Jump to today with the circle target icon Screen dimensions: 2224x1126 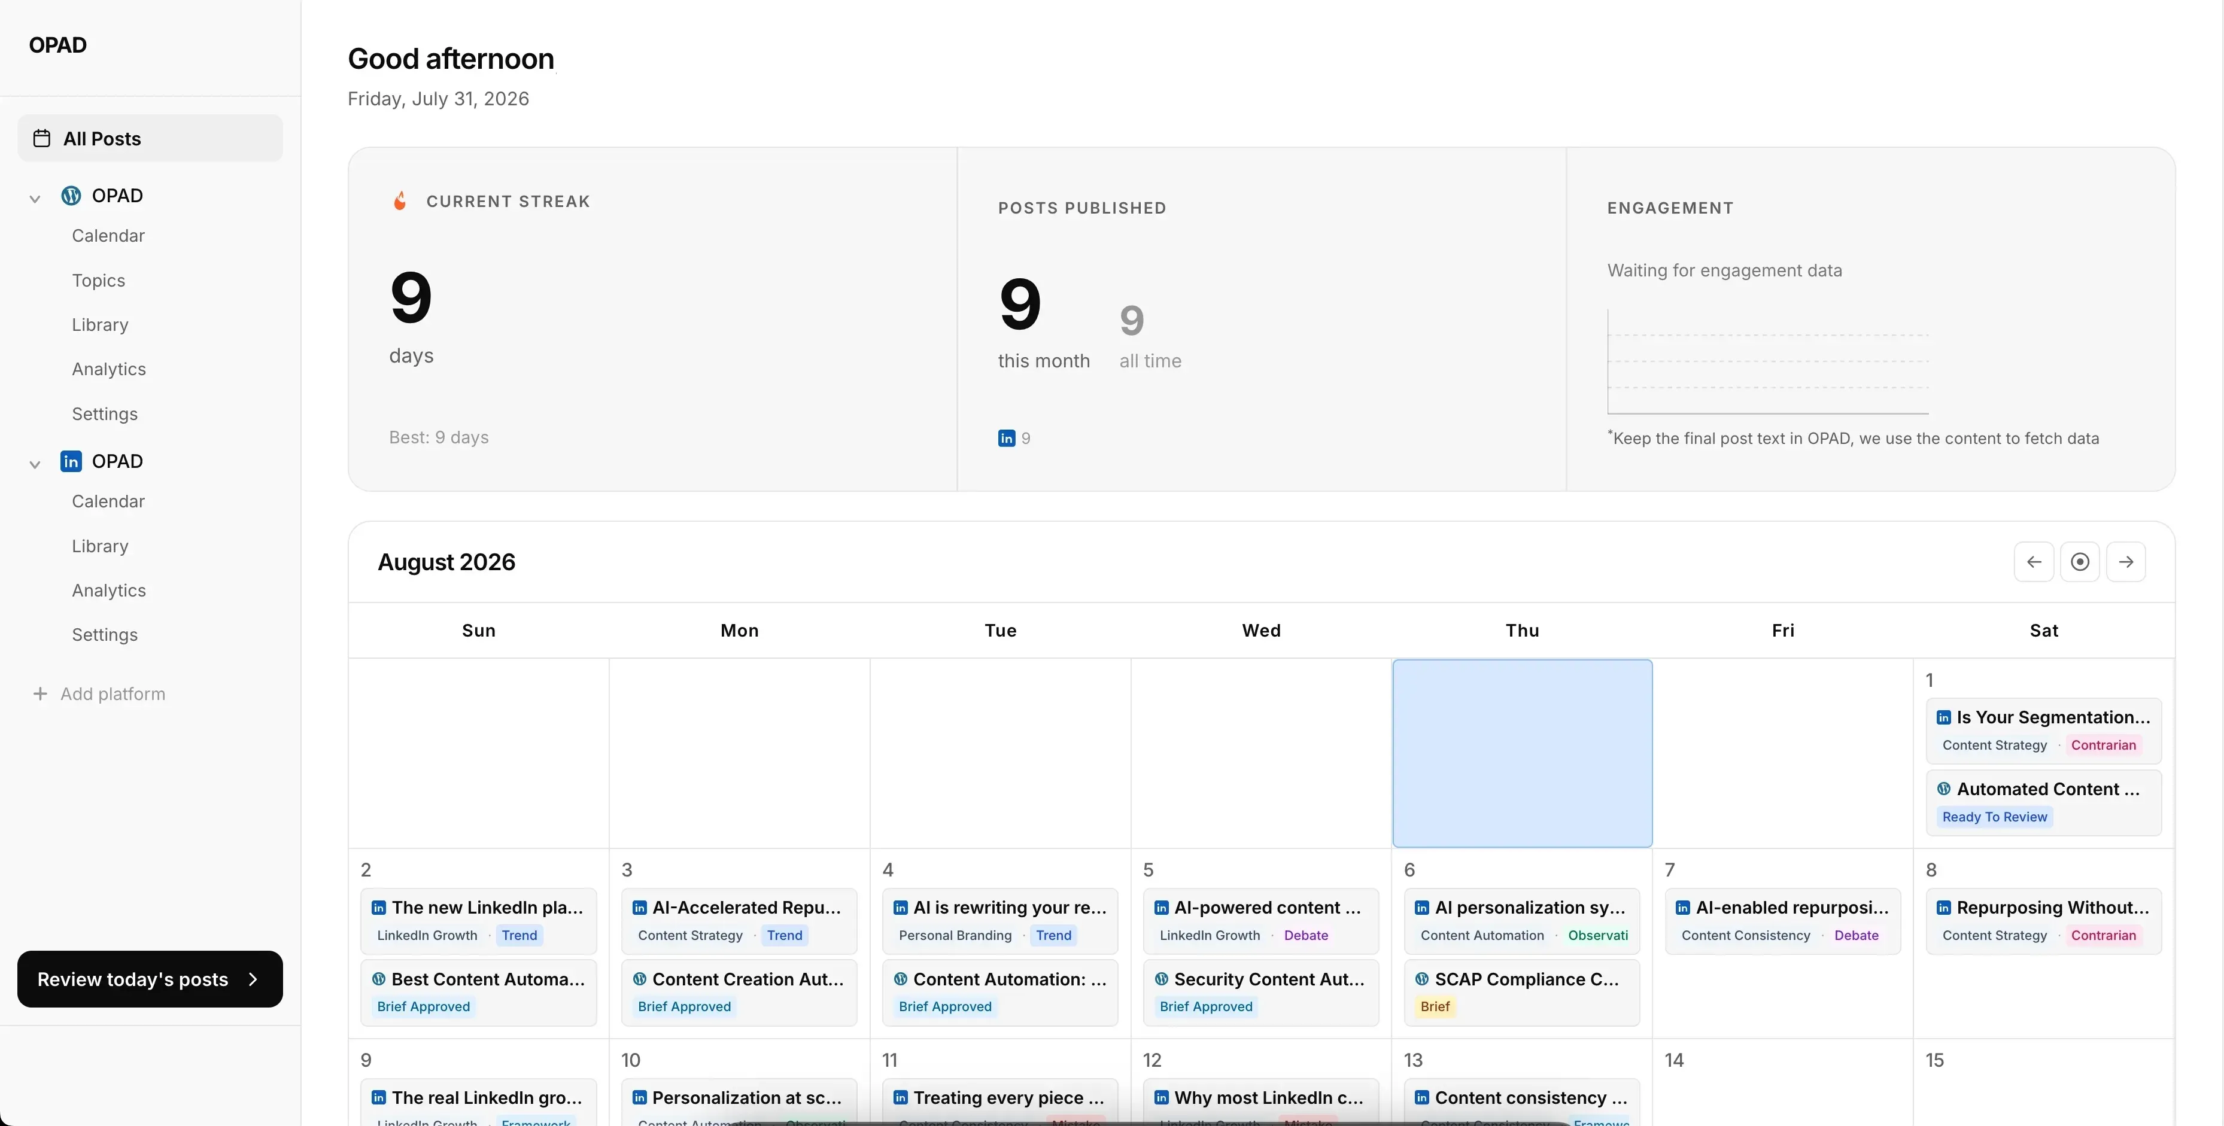[x=2080, y=562]
